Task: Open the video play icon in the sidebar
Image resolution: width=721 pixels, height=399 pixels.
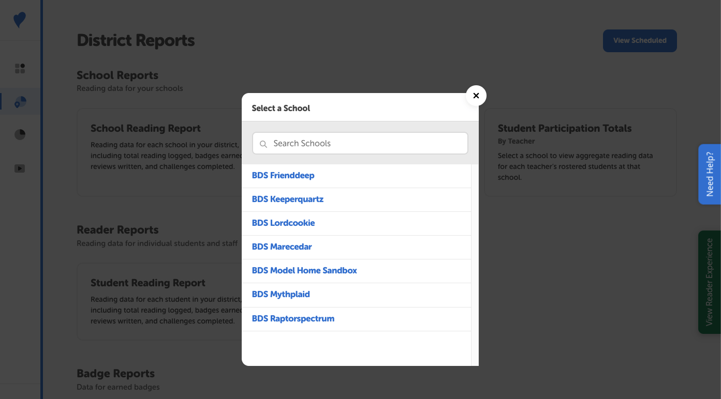Action: tap(19, 168)
